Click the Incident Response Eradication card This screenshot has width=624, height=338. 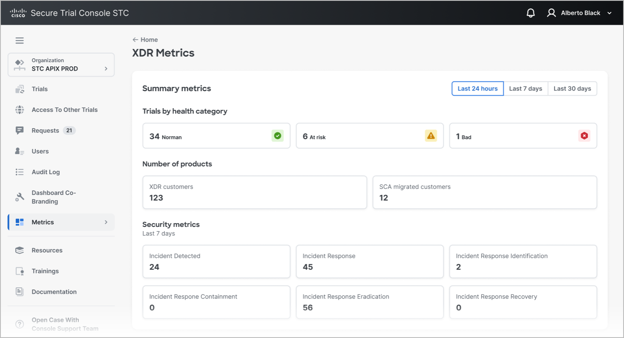[x=370, y=302]
